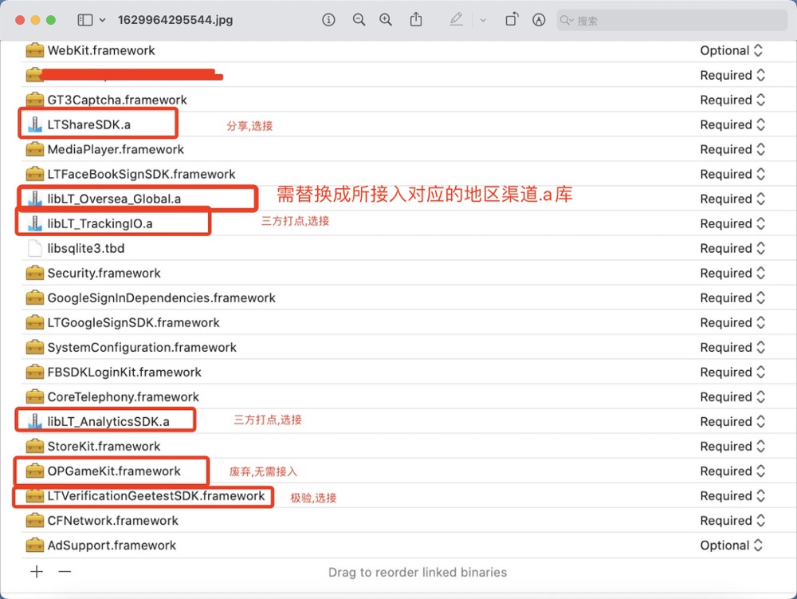The image size is (797, 599).
Task: Click the circled A annotate icon
Action: click(539, 20)
